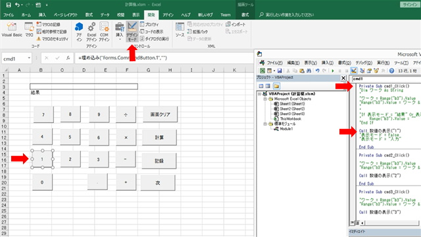Open the Name Box dropdown showing cmd1
The height and width of the screenshot is (237, 421).
coord(29,58)
